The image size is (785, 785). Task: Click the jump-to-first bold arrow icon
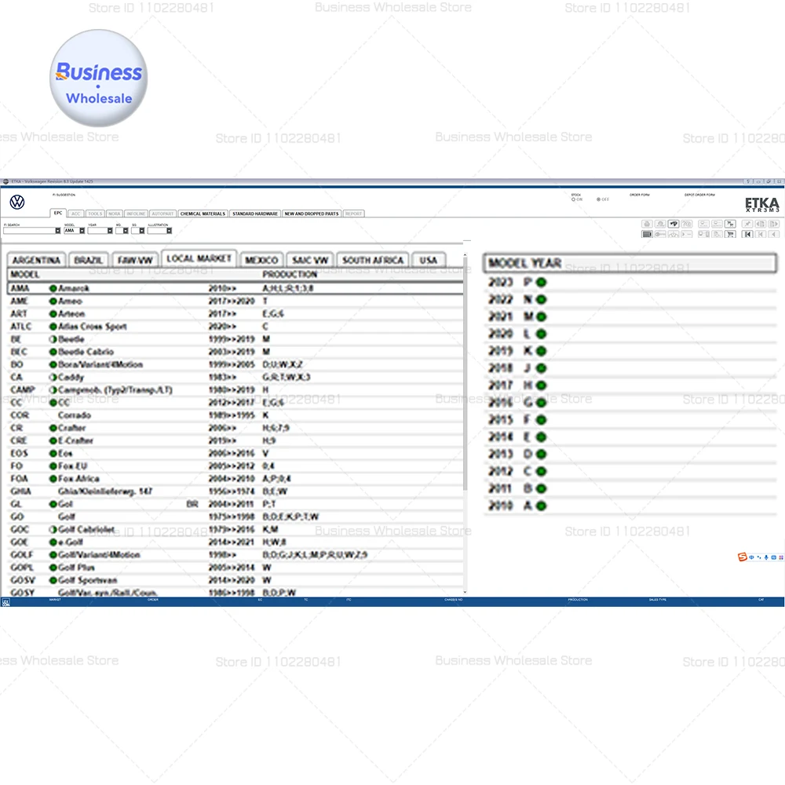tap(747, 234)
